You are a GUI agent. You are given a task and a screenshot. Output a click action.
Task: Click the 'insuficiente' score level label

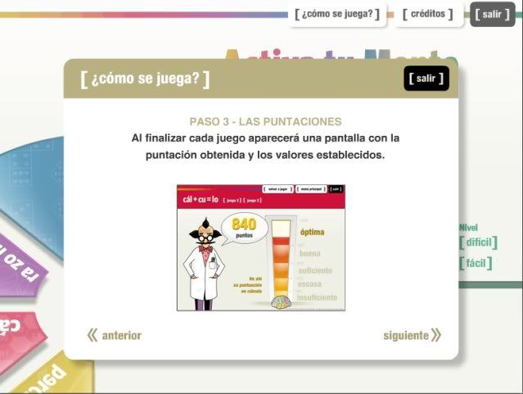[x=318, y=297]
